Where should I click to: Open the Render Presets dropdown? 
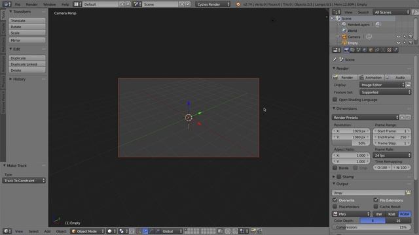pyautogui.click(x=365, y=117)
